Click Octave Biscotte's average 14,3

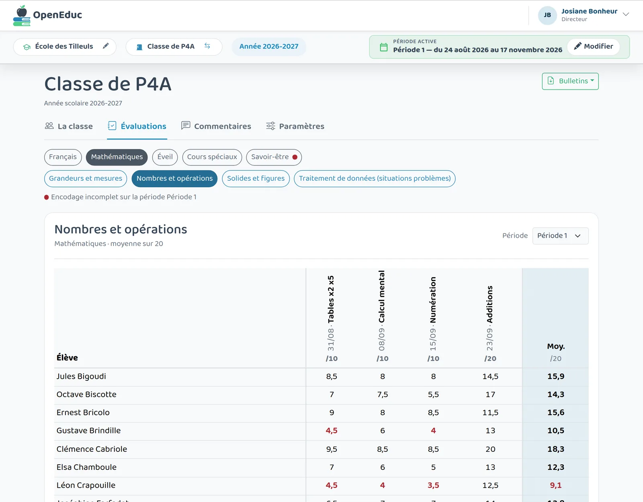(x=556, y=394)
